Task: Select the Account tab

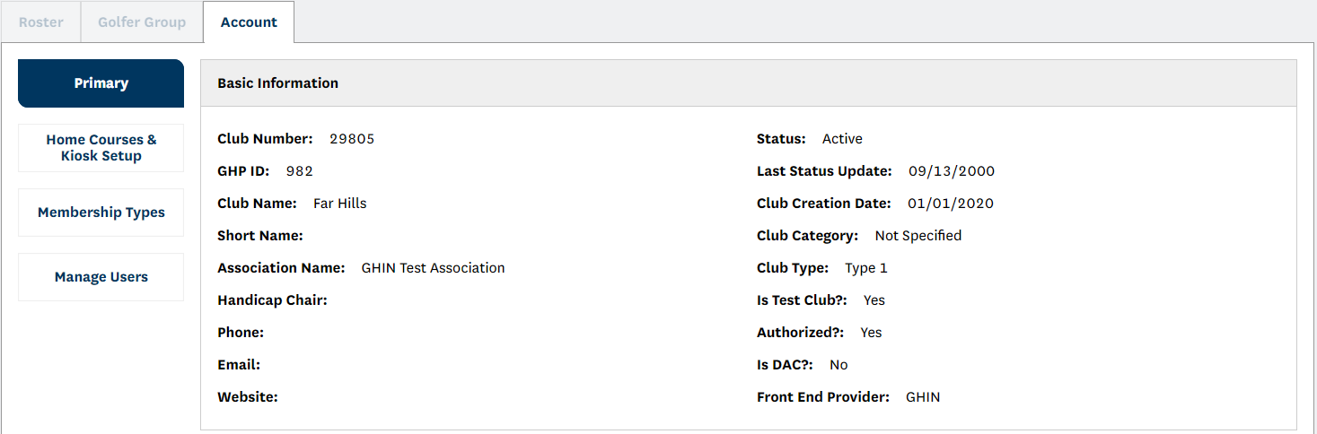Action: tap(249, 22)
